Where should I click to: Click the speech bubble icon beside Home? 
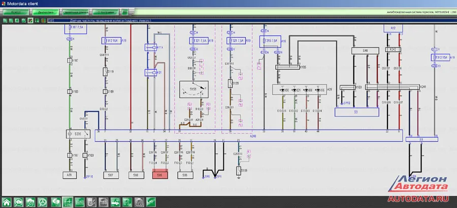[x=19, y=202]
